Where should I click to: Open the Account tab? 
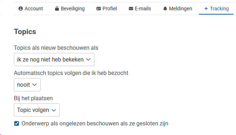[x=31, y=9]
